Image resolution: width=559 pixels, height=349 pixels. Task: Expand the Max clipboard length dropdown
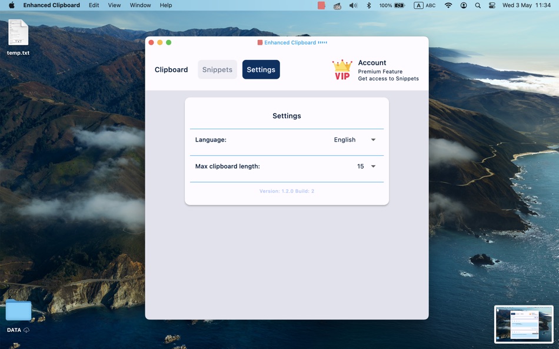366,166
